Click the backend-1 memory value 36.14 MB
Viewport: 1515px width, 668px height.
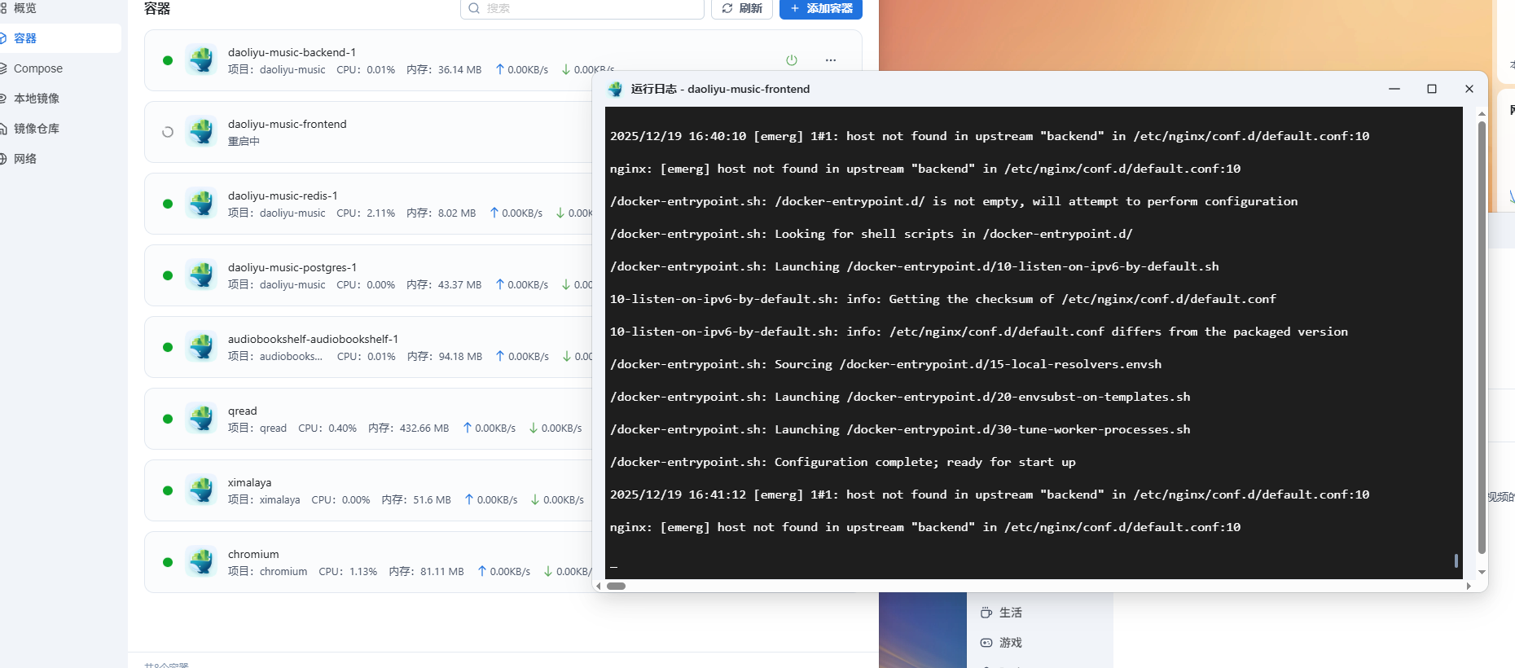[x=459, y=70]
